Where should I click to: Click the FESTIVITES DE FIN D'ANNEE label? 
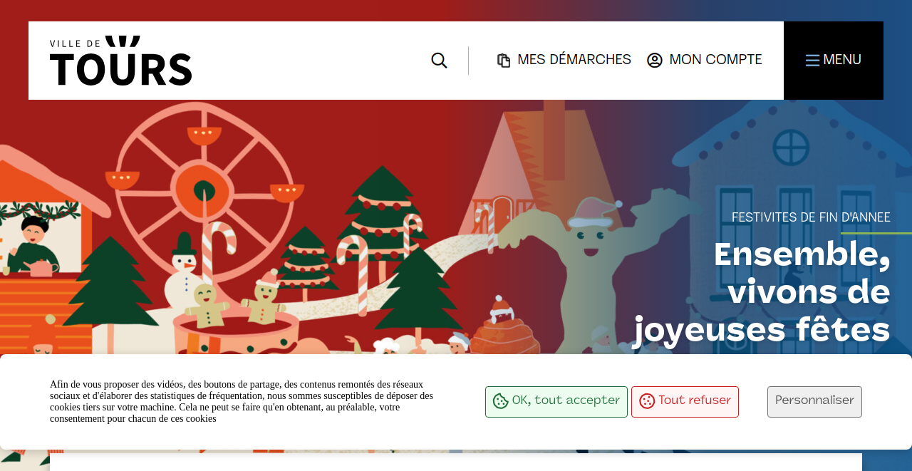(x=811, y=217)
